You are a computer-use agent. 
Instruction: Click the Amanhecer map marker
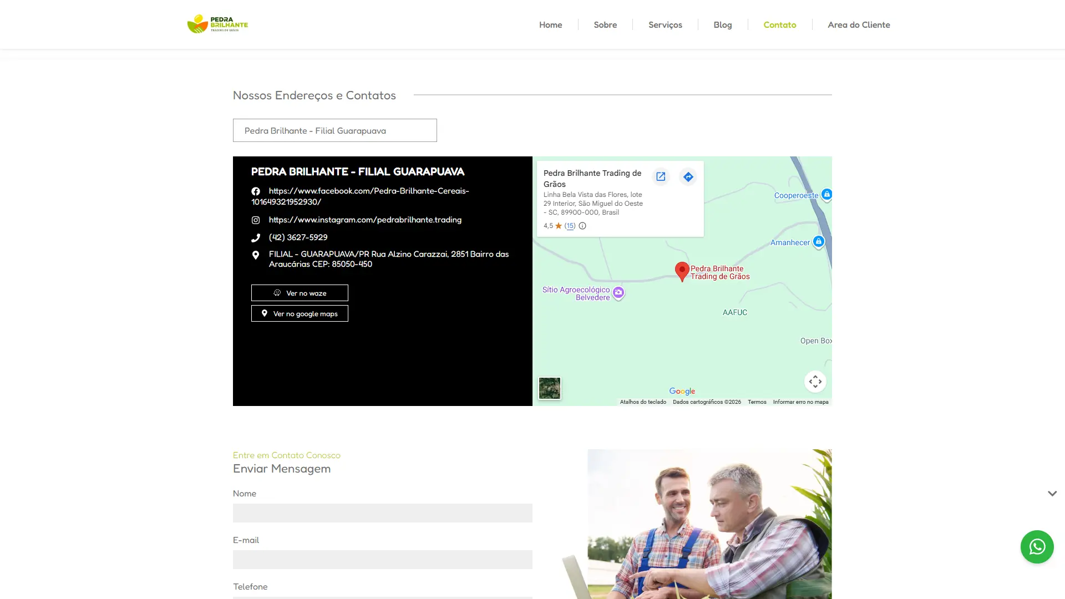818,242
